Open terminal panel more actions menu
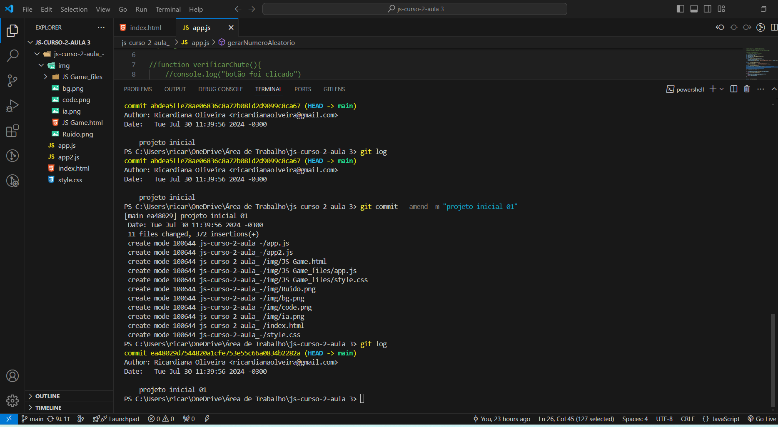 pyautogui.click(x=761, y=89)
